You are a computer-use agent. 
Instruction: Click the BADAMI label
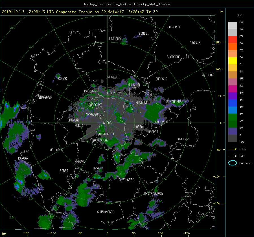coord(112,93)
